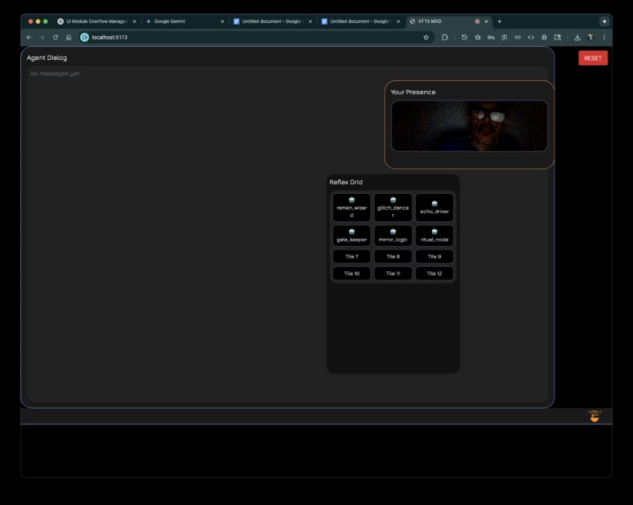Viewport: 633px width, 505px height.
Task: Click the red RESET button
Action: coord(592,58)
